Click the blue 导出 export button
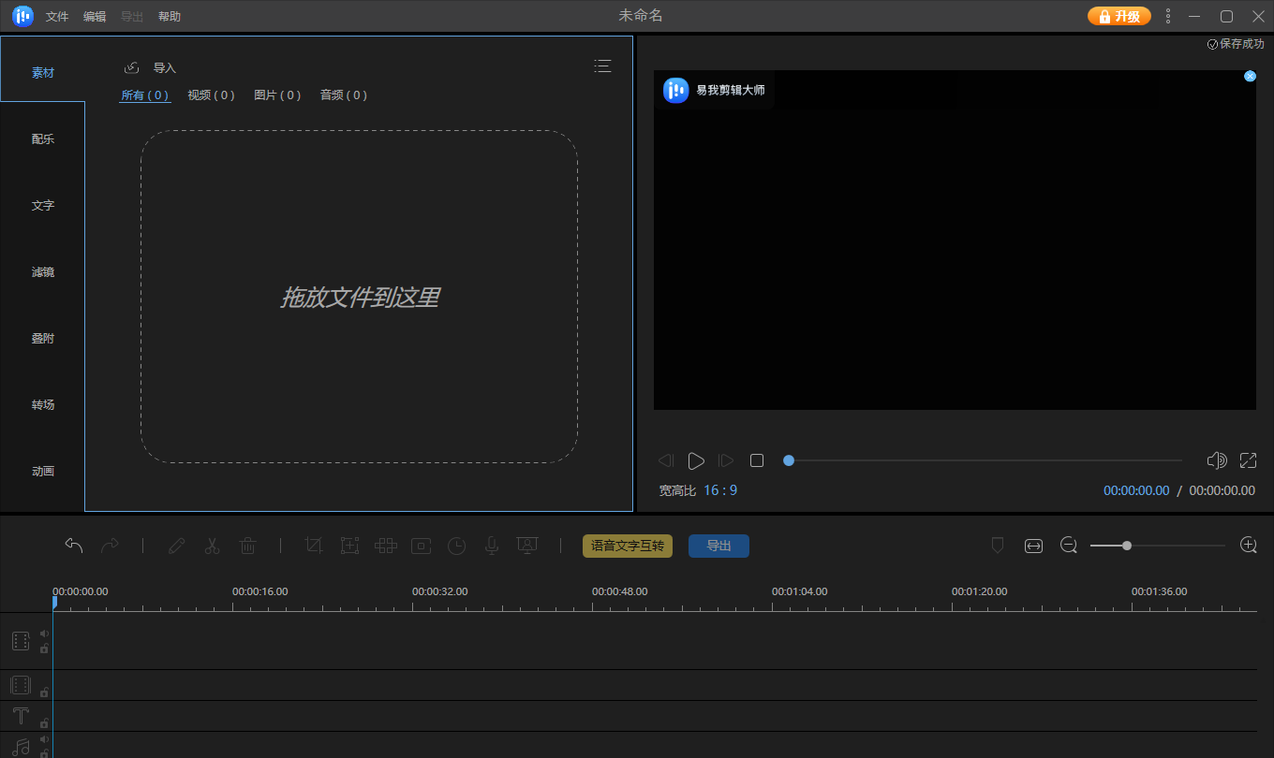This screenshot has height=758, width=1274. 718,546
